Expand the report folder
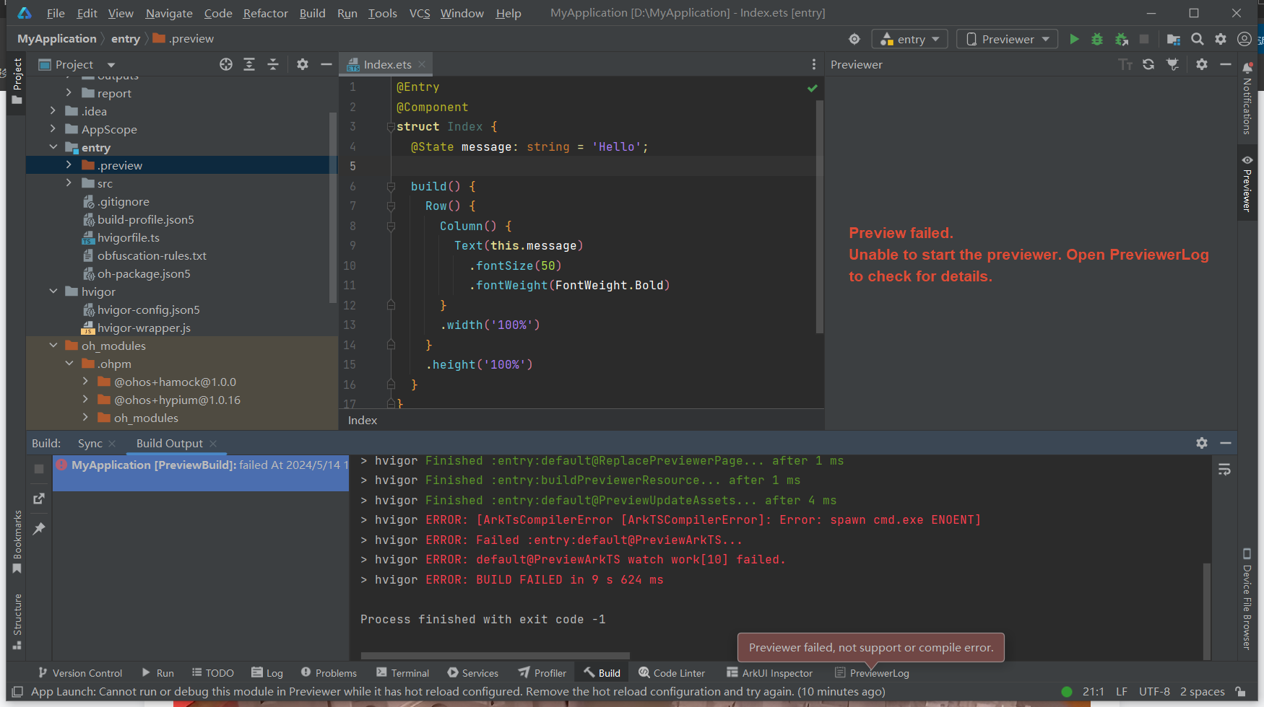 pos(69,93)
